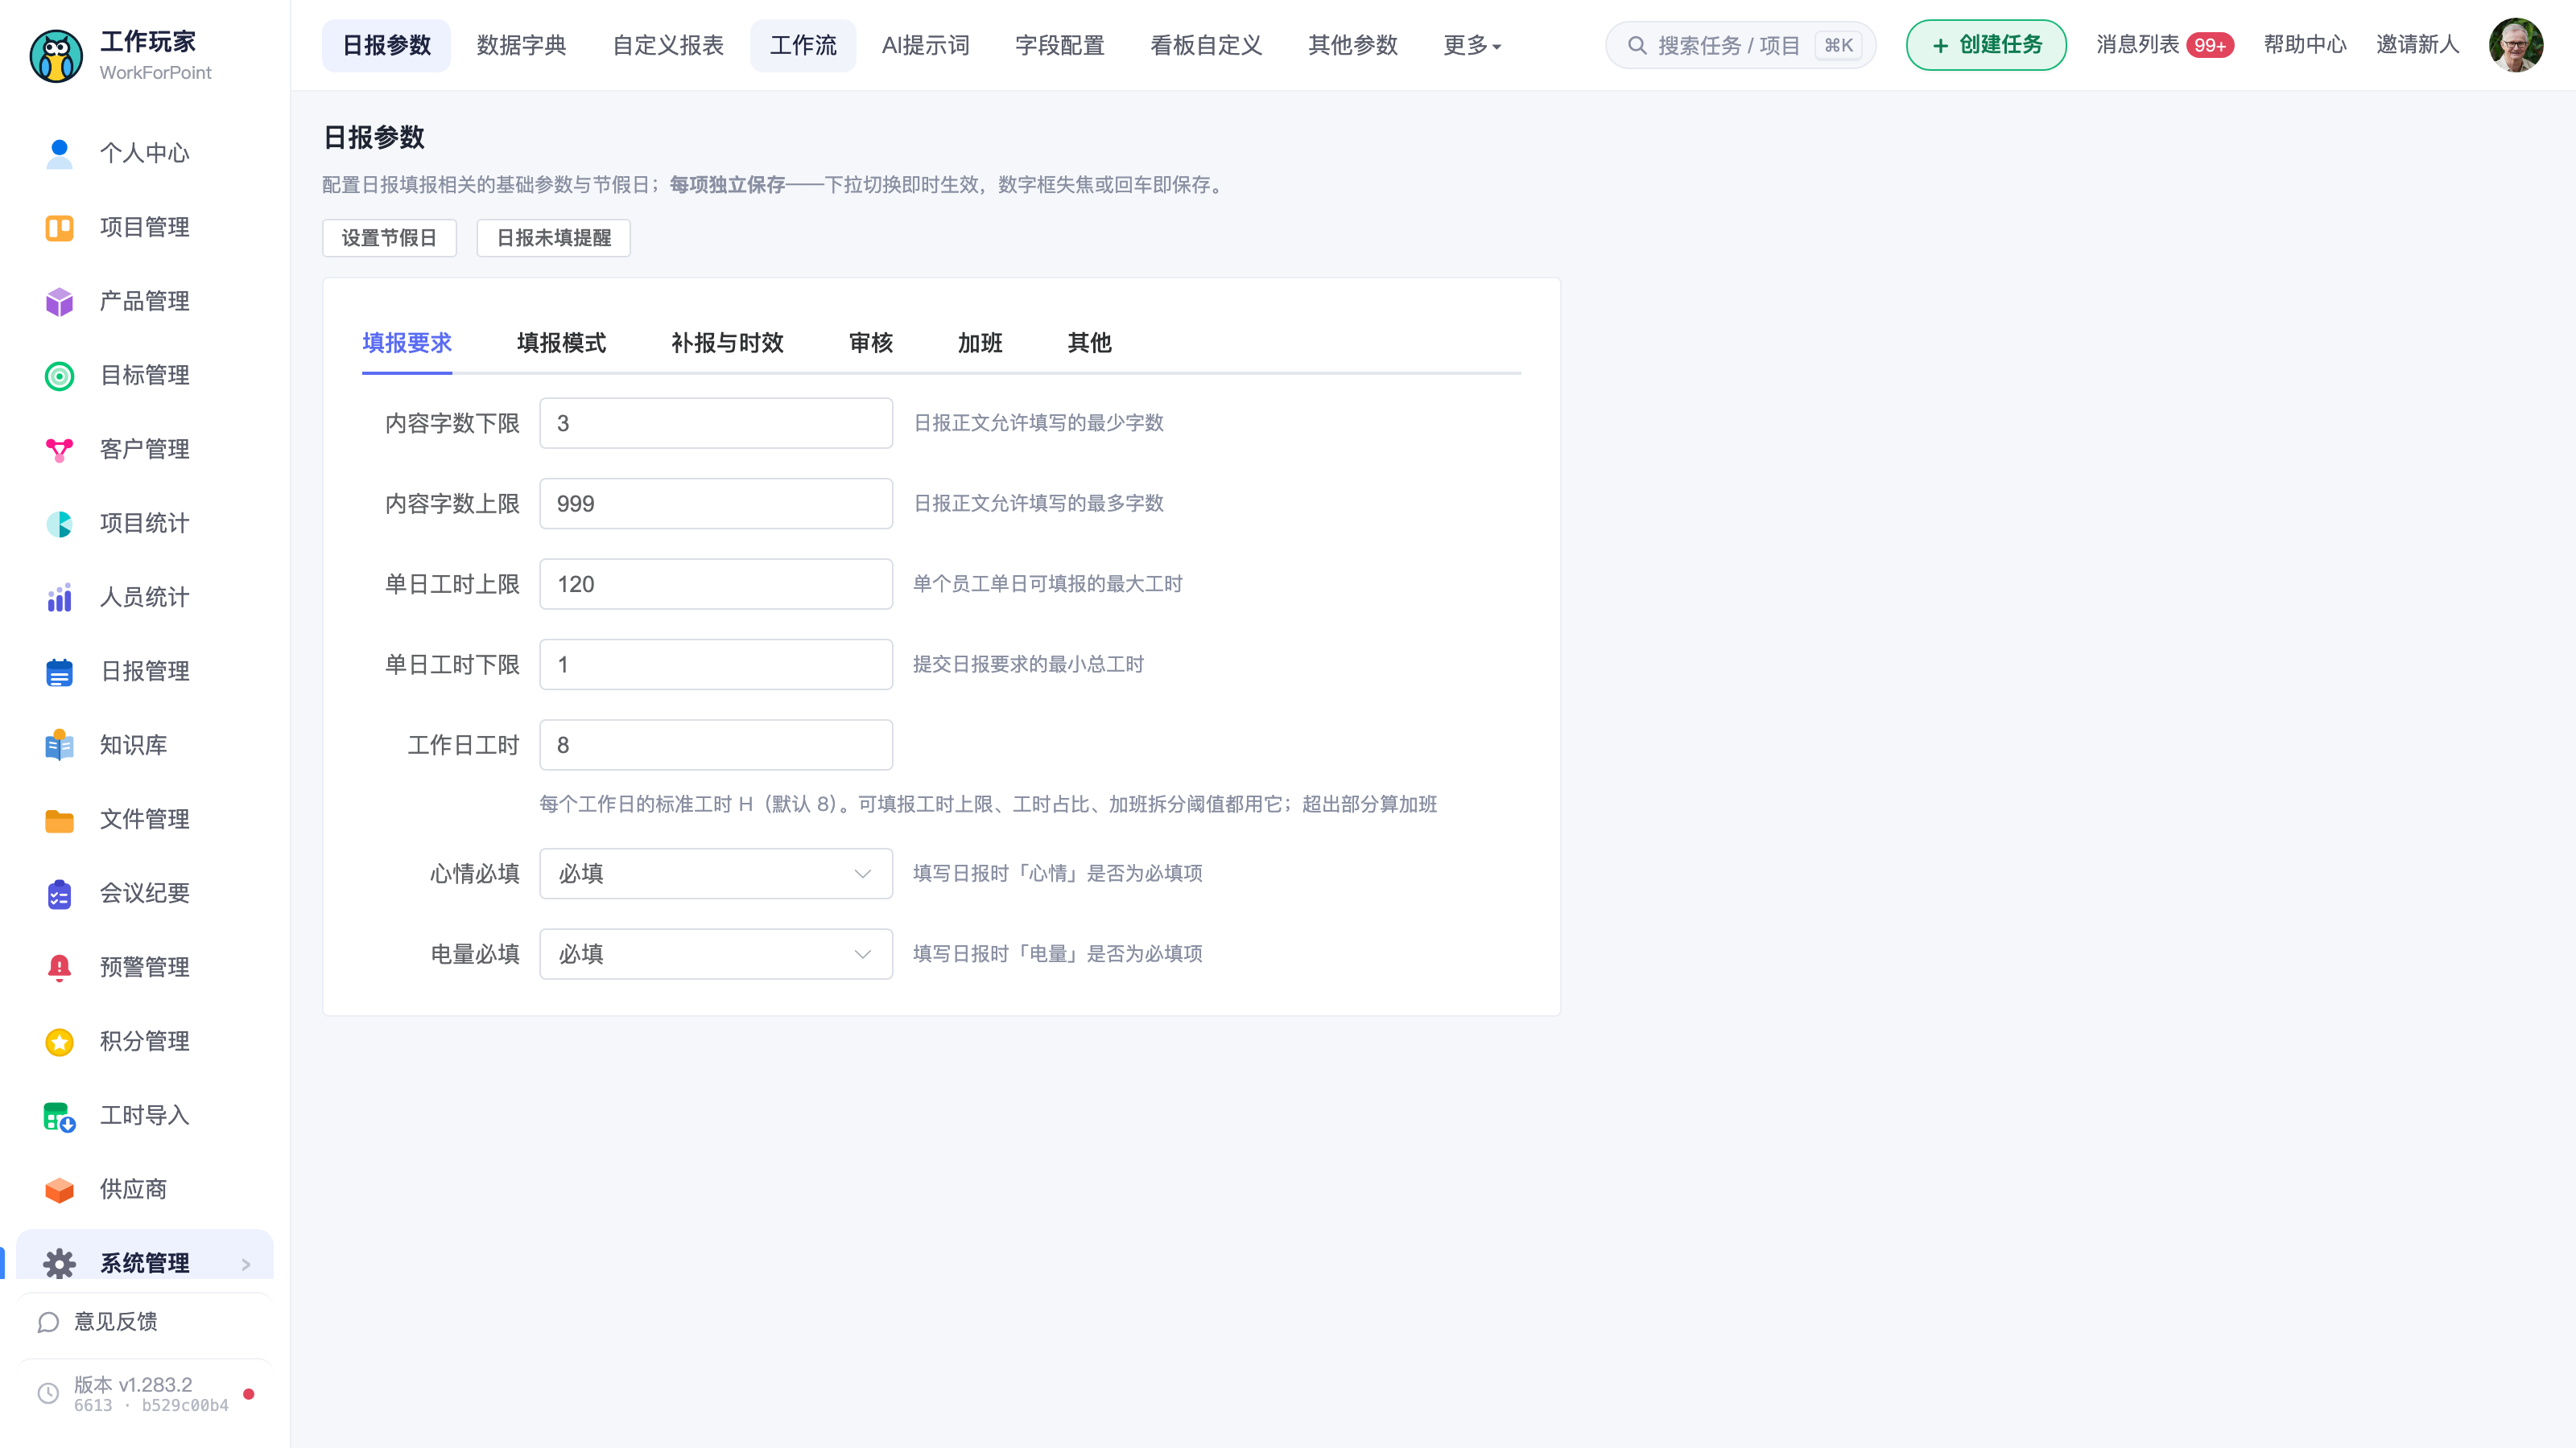Open 个人中心 sidebar icon
Image resolution: width=2576 pixels, height=1448 pixels.
[59, 153]
